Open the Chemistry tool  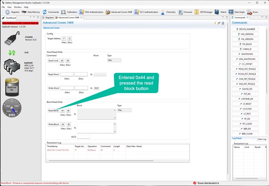168,12
